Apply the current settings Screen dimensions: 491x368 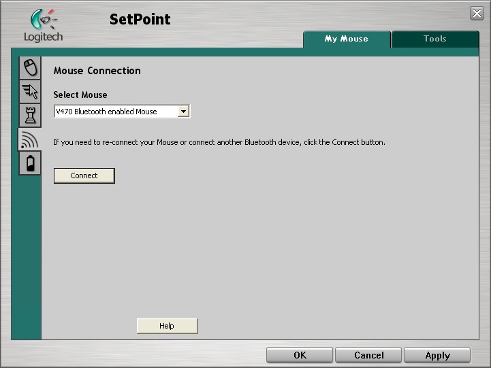[x=437, y=355]
